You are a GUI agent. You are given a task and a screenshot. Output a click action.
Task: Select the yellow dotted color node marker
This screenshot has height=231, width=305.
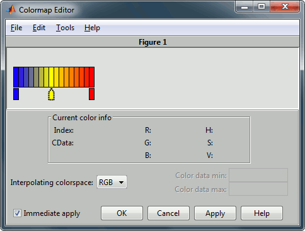pyautogui.click(x=51, y=94)
